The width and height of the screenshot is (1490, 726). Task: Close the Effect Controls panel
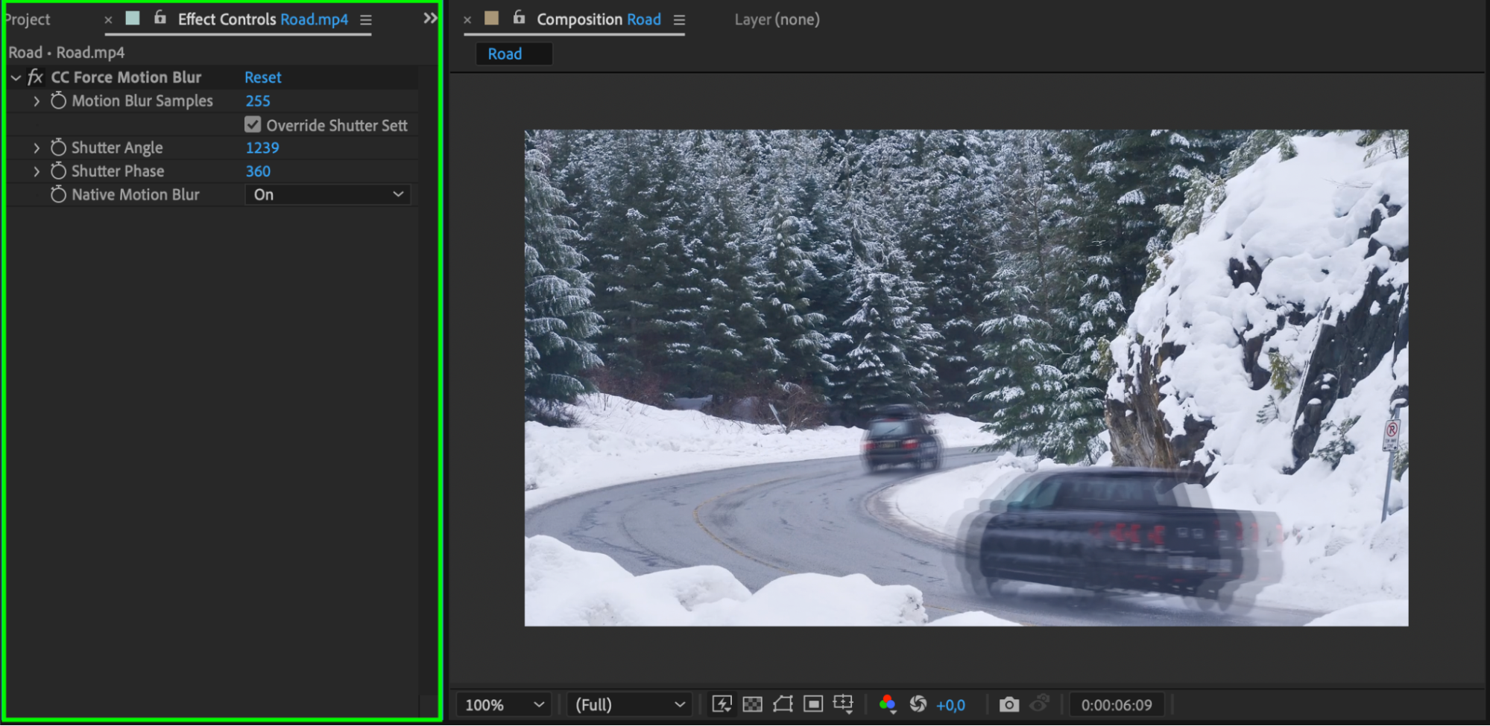[109, 20]
